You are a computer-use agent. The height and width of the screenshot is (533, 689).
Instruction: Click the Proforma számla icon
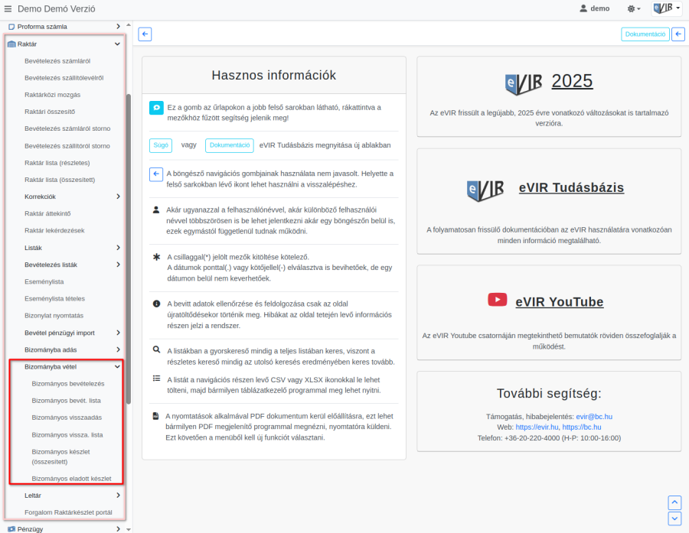[11, 27]
